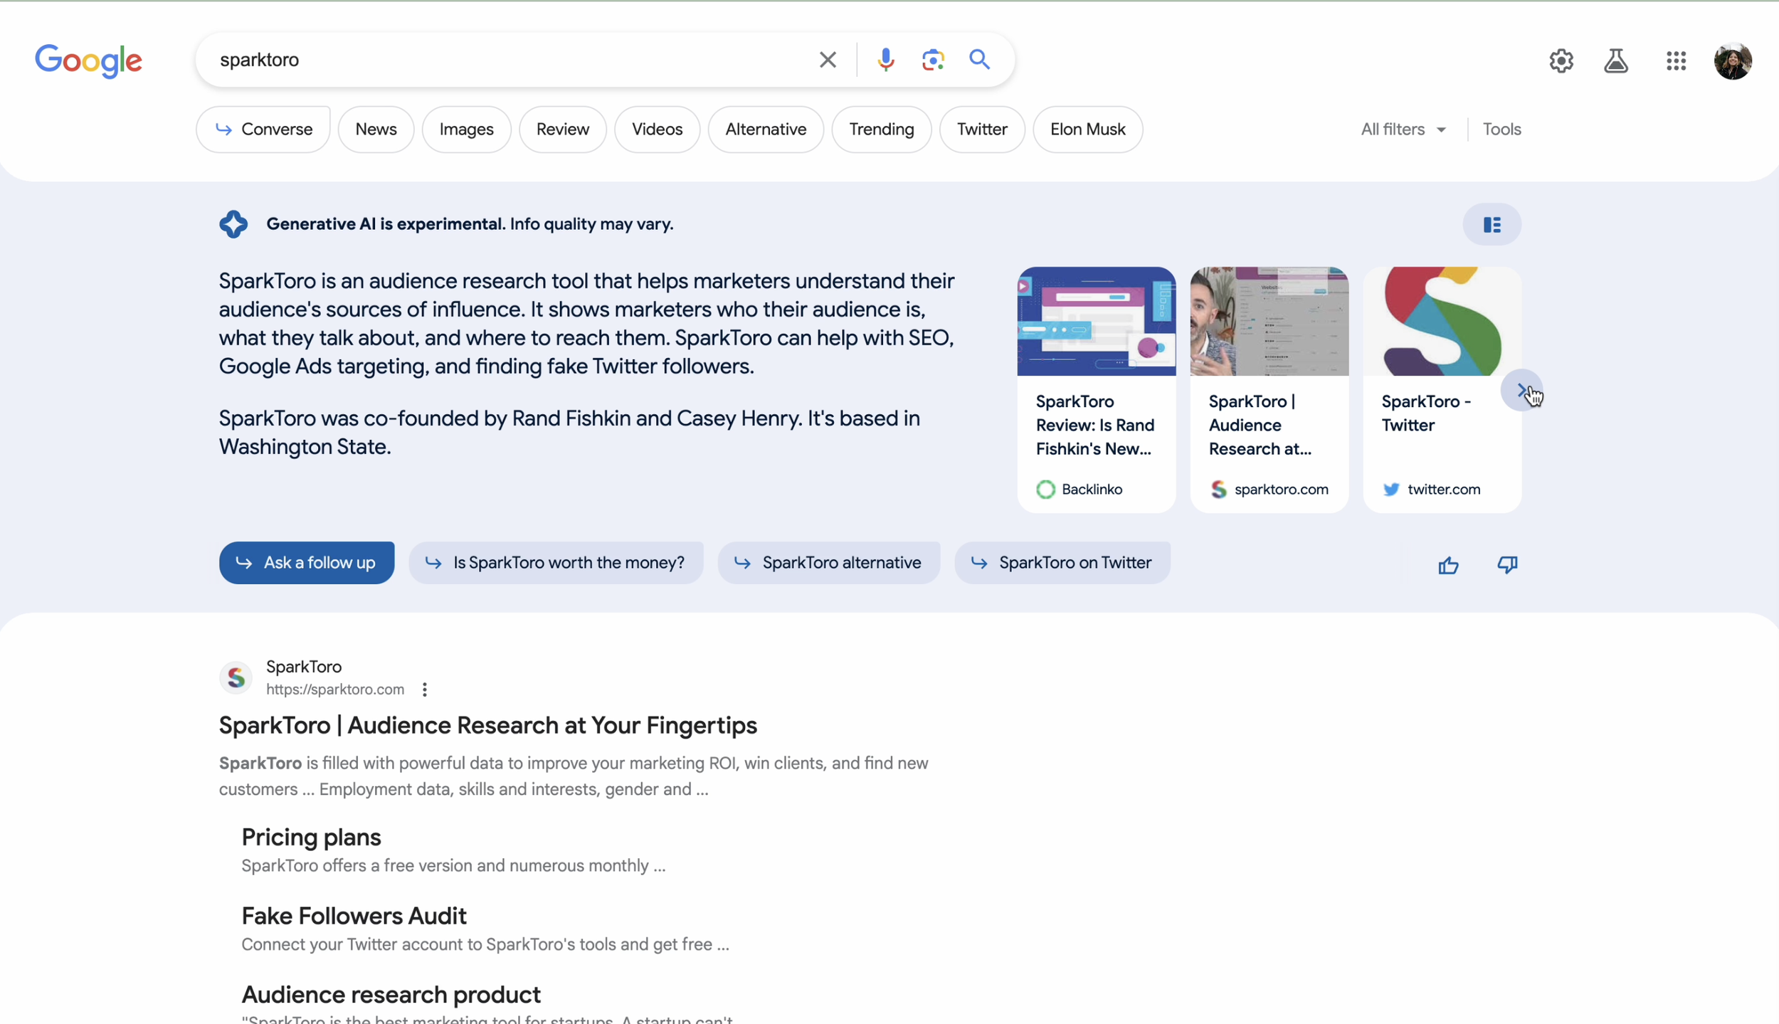Click the Google Search magnifying glass button
Screen dimensions: 1779x1024
tap(976, 58)
